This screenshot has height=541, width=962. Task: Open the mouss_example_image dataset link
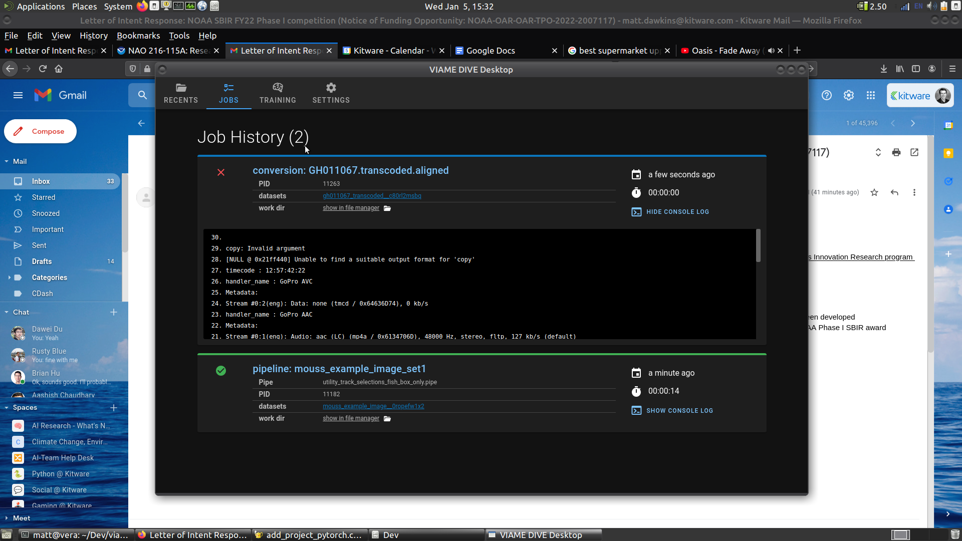(x=373, y=406)
